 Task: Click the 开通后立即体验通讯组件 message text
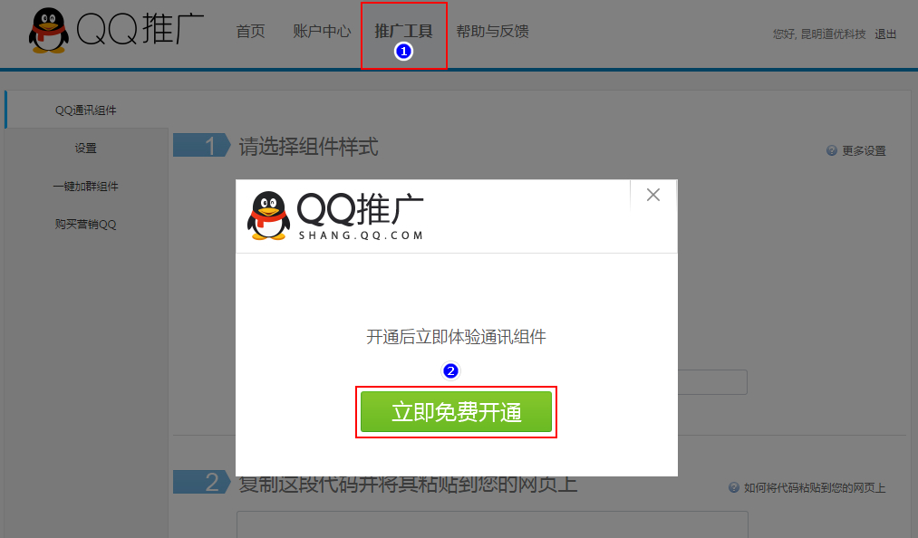tap(456, 337)
